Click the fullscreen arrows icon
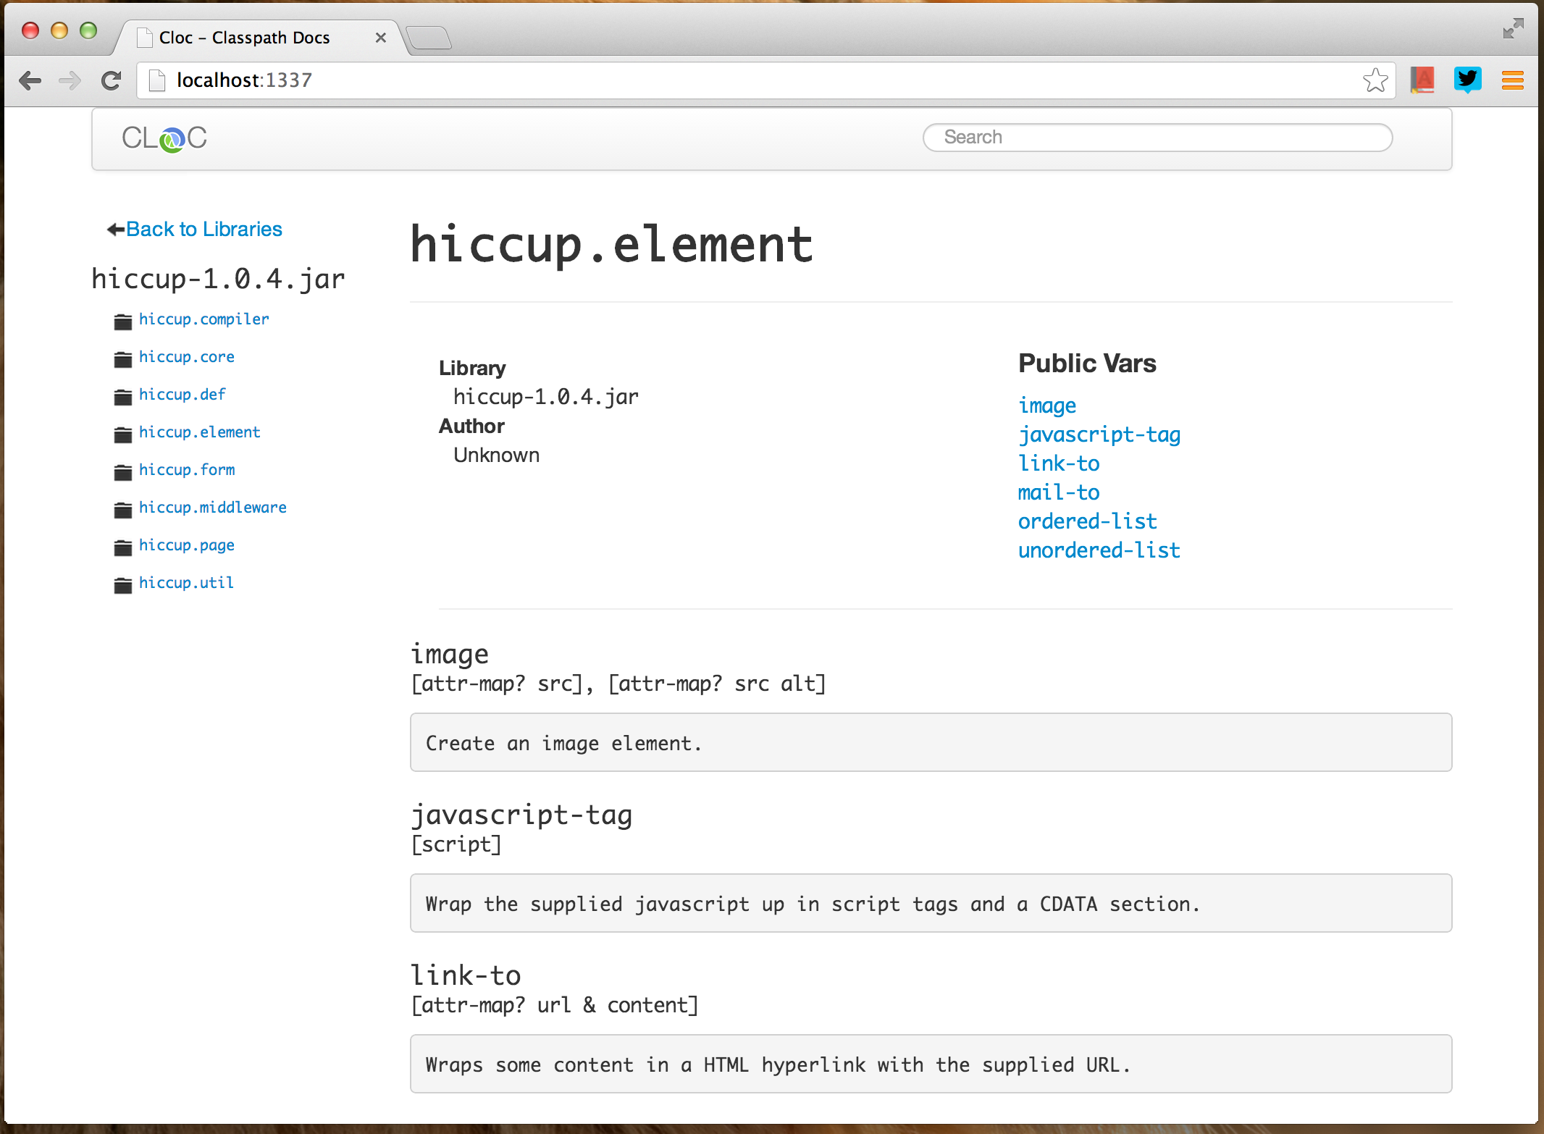This screenshot has height=1134, width=1544. coord(1513,29)
